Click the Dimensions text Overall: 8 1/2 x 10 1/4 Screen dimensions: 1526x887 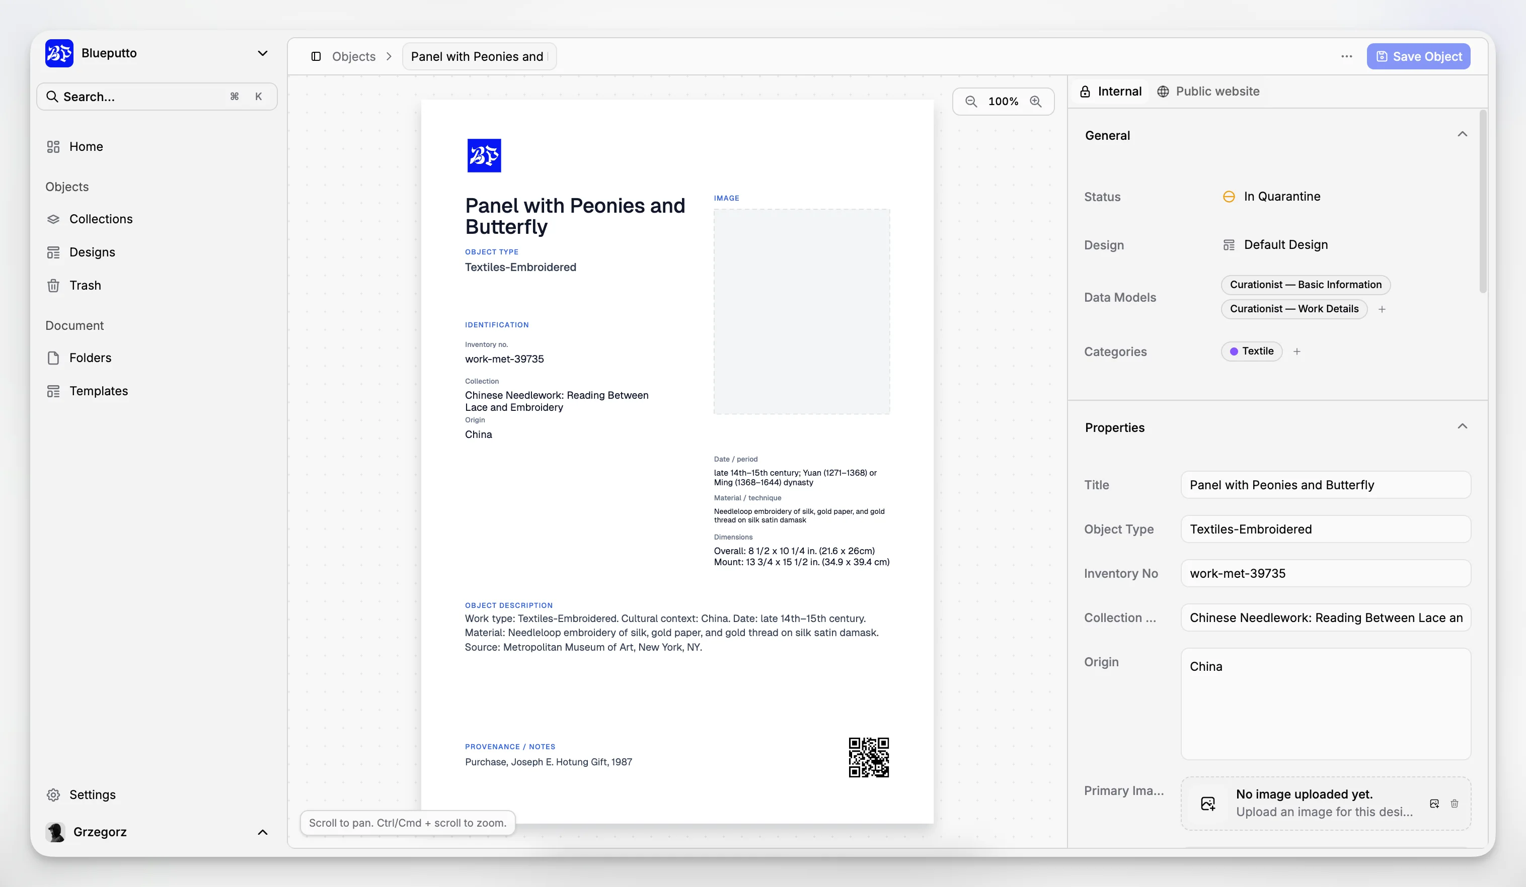point(794,551)
